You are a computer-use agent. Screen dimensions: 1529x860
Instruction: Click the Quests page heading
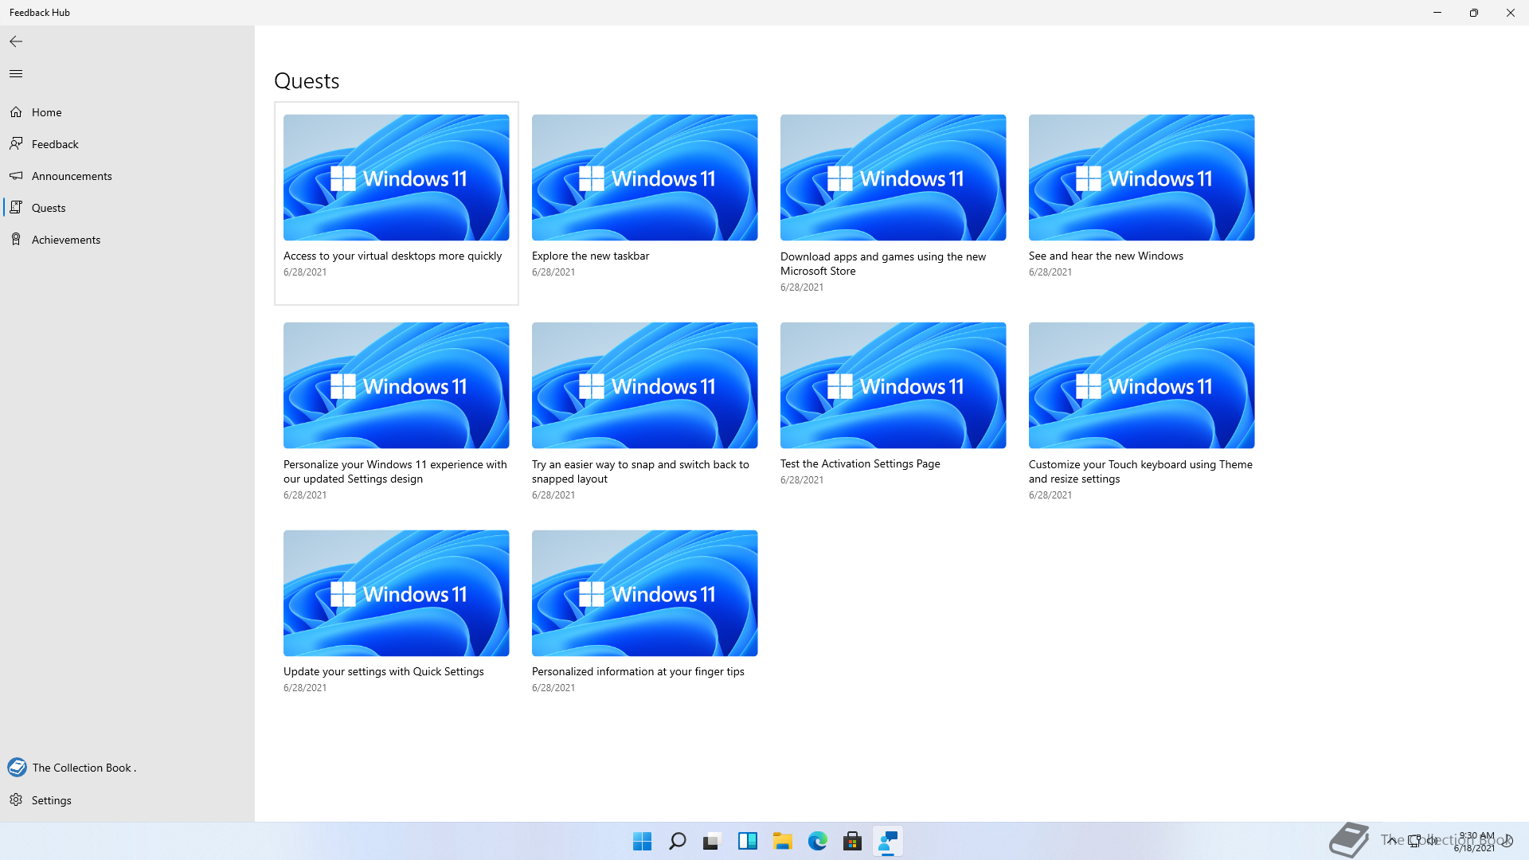(x=307, y=80)
